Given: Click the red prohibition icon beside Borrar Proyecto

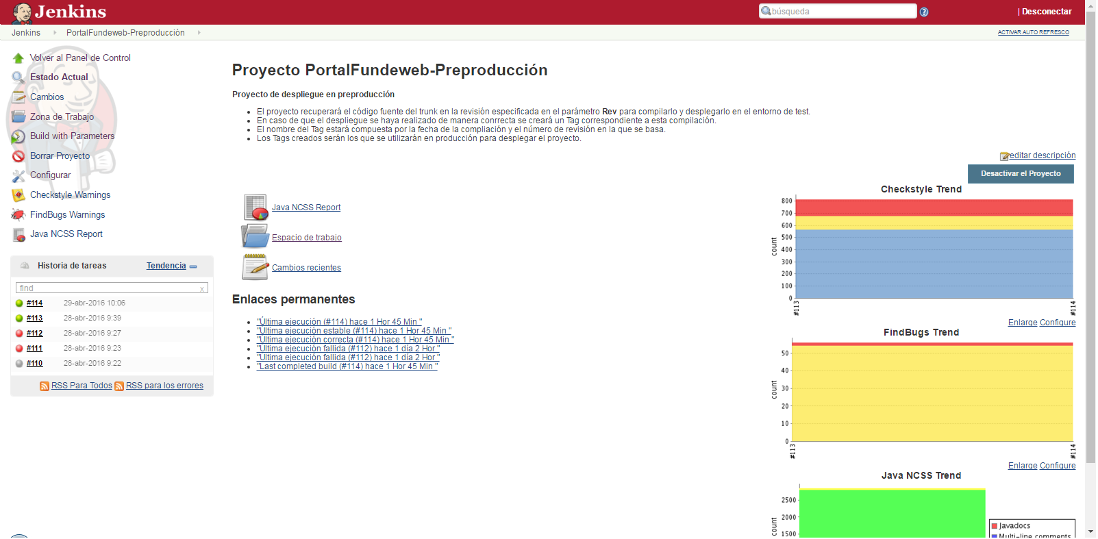Looking at the screenshot, I should [x=18, y=156].
